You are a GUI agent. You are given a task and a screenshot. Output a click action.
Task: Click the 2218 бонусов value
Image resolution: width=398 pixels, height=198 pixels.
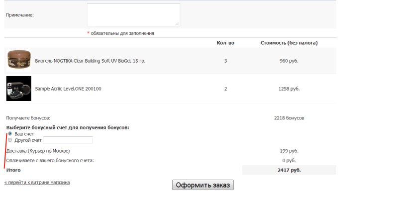289,118
